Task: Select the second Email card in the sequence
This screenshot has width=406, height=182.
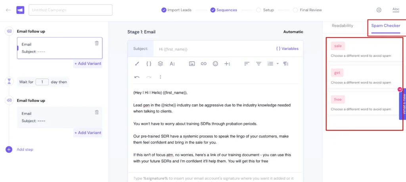Action: (59, 117)
